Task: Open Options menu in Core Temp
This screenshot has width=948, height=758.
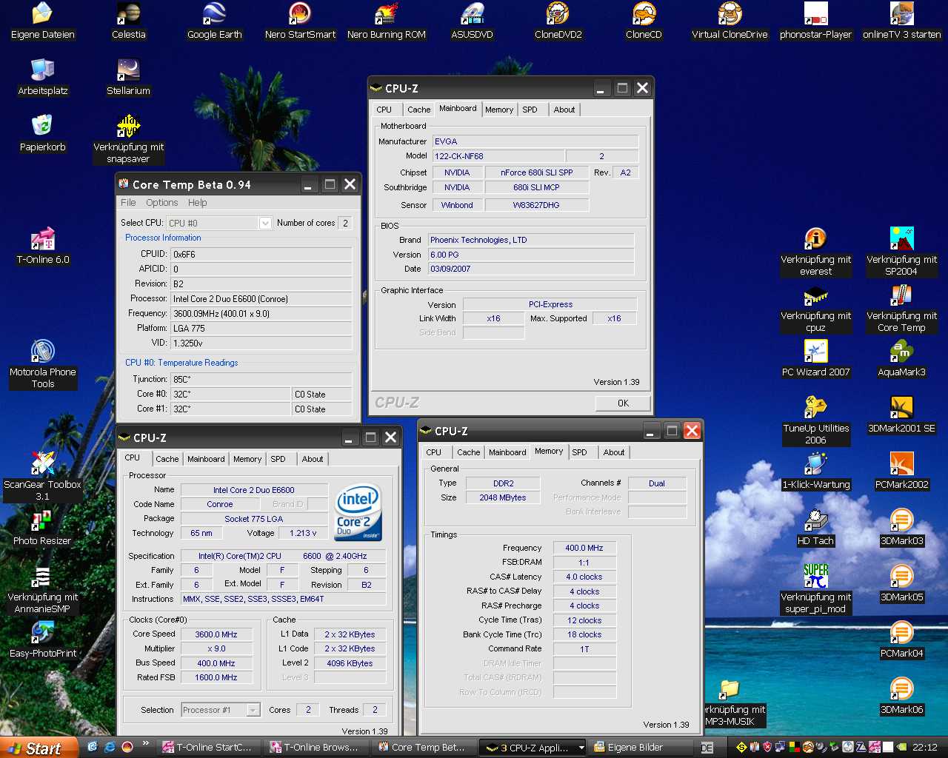Action: pyautogui.click(x=161, y=203)
